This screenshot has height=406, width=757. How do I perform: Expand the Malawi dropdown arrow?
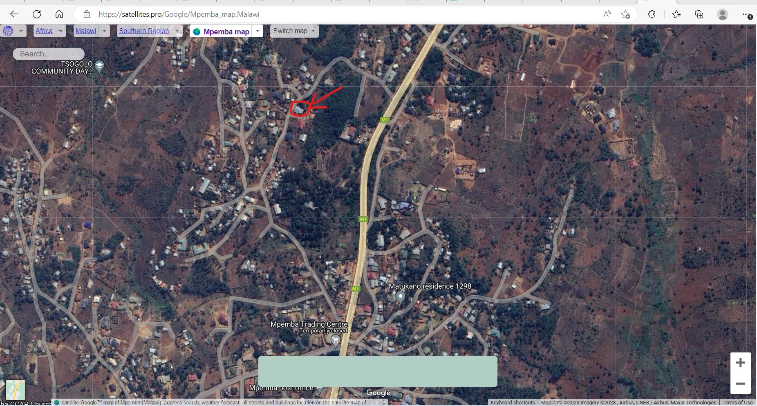104,31
